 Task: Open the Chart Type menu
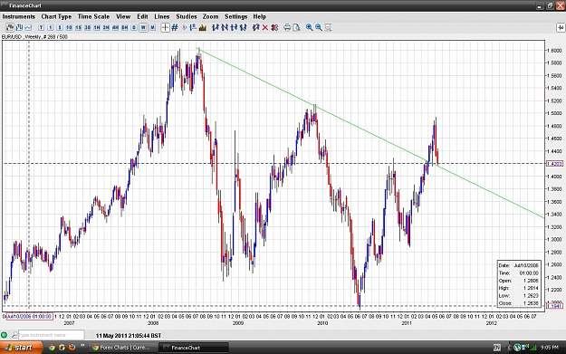(x=56, y=16)
